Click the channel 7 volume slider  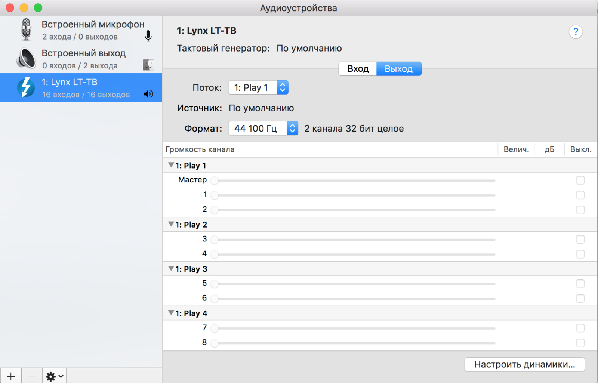pyautogui.click(x=353, y=328)
